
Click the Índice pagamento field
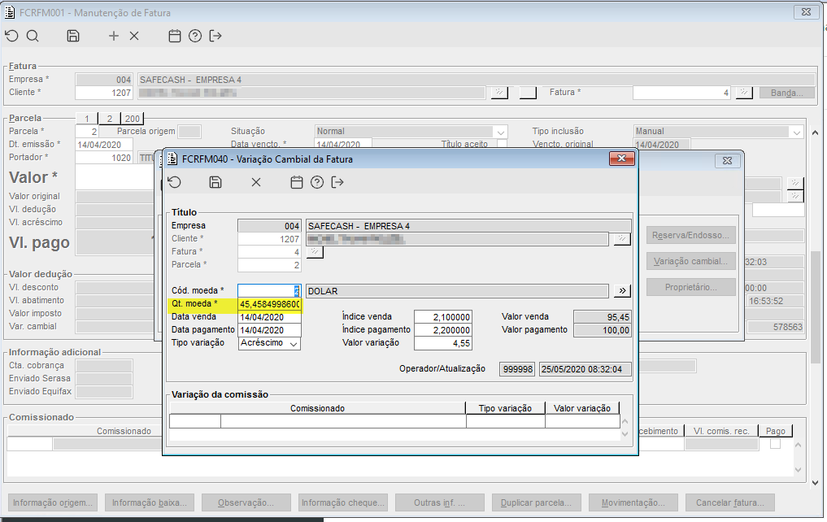coord(442,330)
